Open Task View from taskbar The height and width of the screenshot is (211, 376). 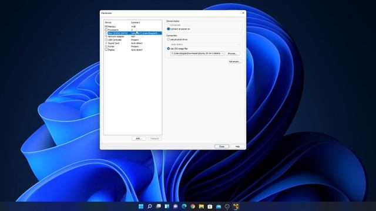click(158, 206)
